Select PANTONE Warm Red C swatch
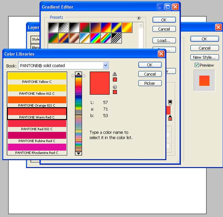Image resolution: width=223 pixels, height=217 pixels. (37, 114)
